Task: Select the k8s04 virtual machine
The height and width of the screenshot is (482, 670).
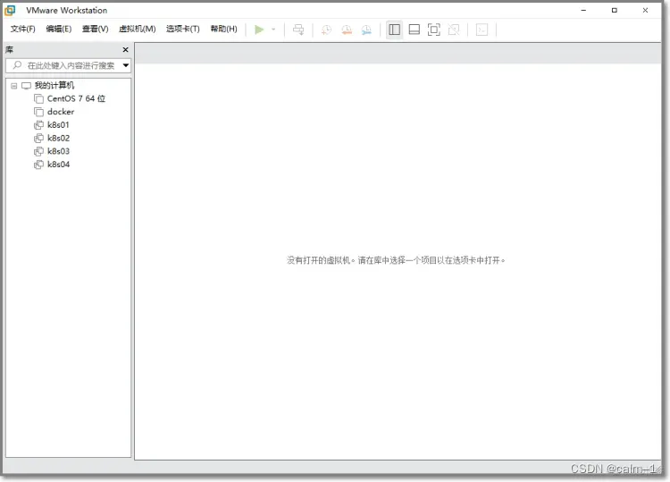Action: 58,165
